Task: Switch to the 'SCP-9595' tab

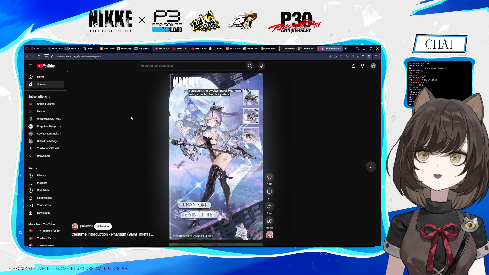Action: tap(216, 49)
